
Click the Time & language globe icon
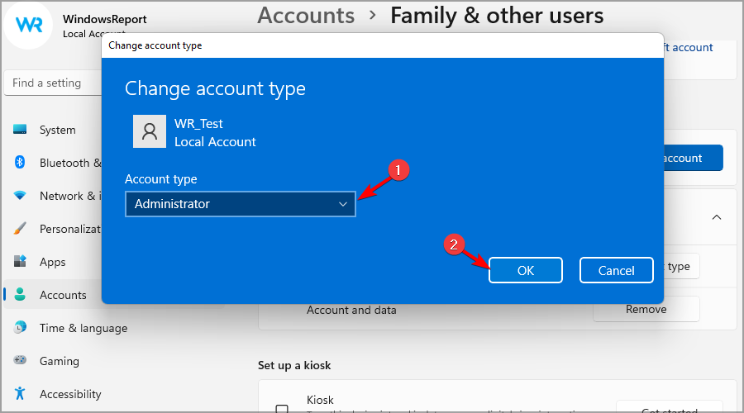[x=21, y=328]
